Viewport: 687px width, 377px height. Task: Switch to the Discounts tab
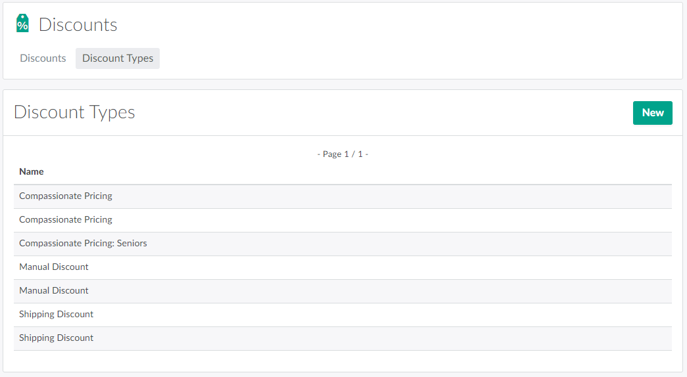[x=43, y=58]
